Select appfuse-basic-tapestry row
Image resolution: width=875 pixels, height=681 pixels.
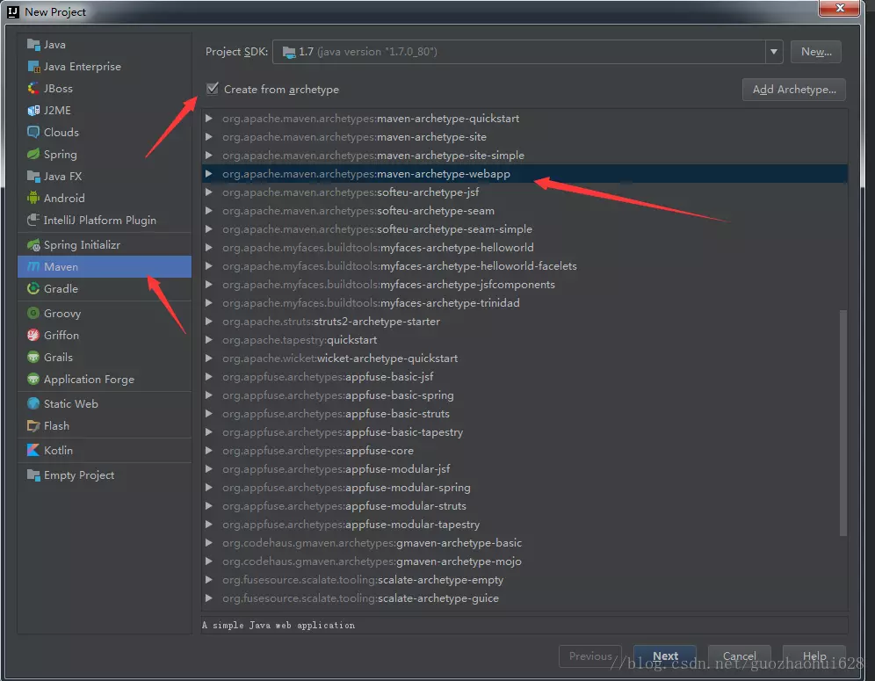[524, 432]
